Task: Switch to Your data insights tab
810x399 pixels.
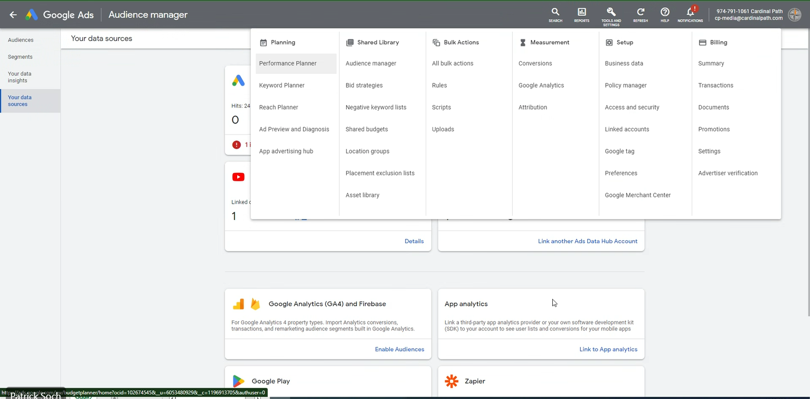Action: tap(20, 77)
